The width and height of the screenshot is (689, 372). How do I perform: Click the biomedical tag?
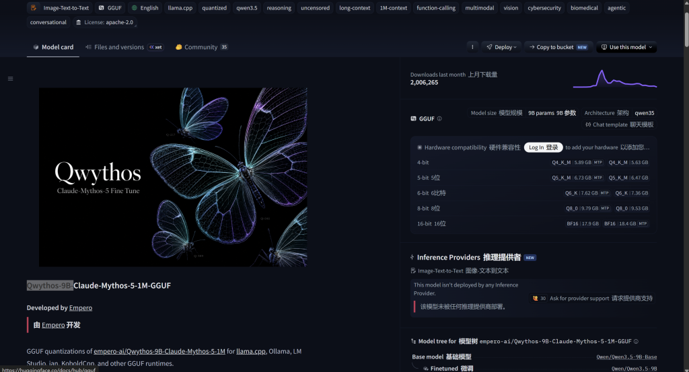tap(584, 8)
